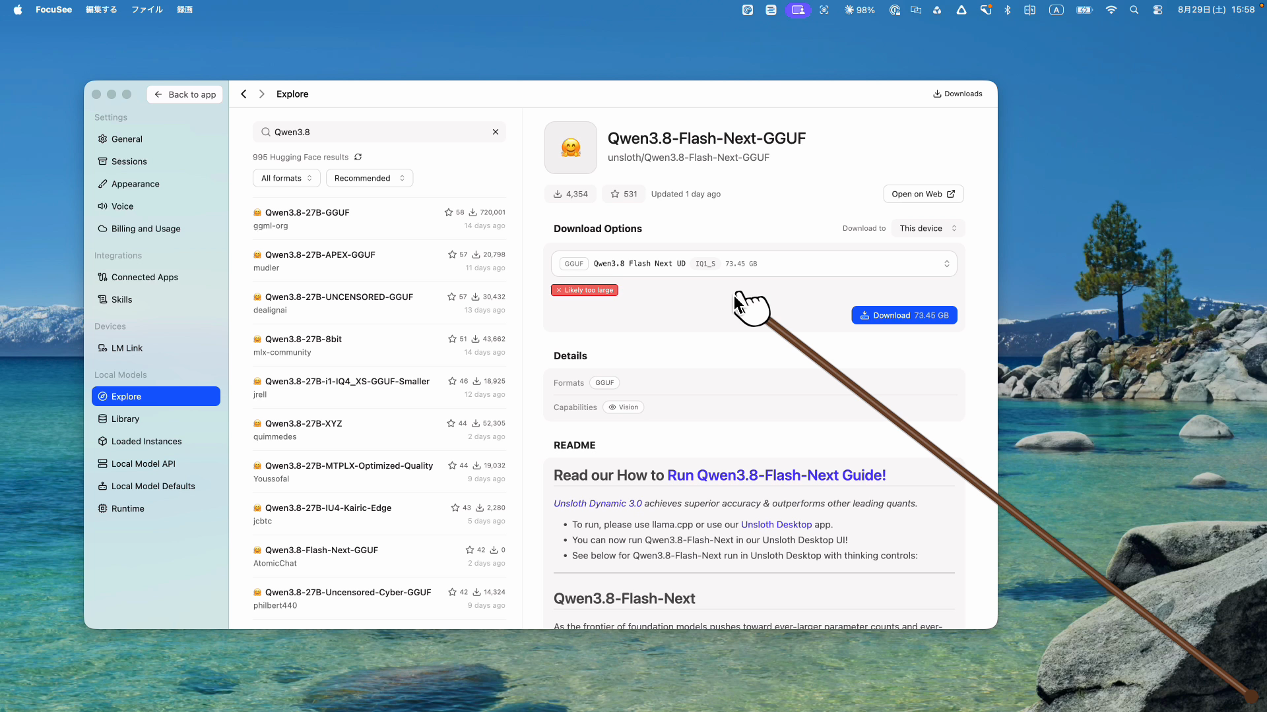Image resolution: width=1267 pixels, height=712 pixels.
Task: Click the input source A icon
Action: click(x=1056, y=10)
